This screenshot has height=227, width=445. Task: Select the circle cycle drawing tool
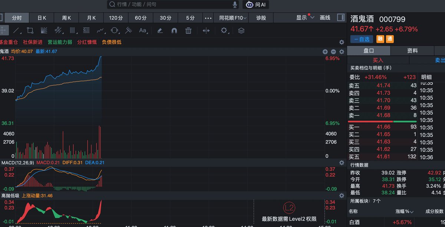pos(115,30)
